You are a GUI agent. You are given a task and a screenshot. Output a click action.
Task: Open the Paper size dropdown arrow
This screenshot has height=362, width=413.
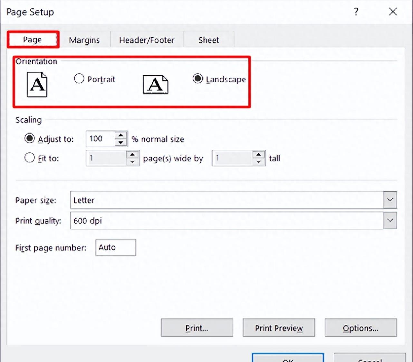tap(390, 200)
